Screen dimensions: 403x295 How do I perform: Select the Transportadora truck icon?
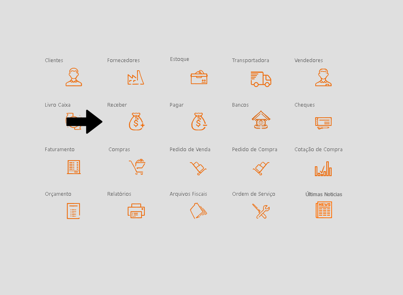tap(261, 79)
